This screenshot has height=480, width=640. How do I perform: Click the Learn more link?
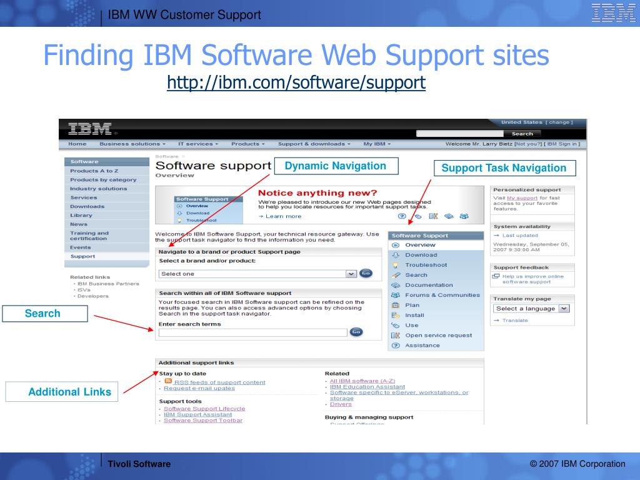tap(283, 217)
